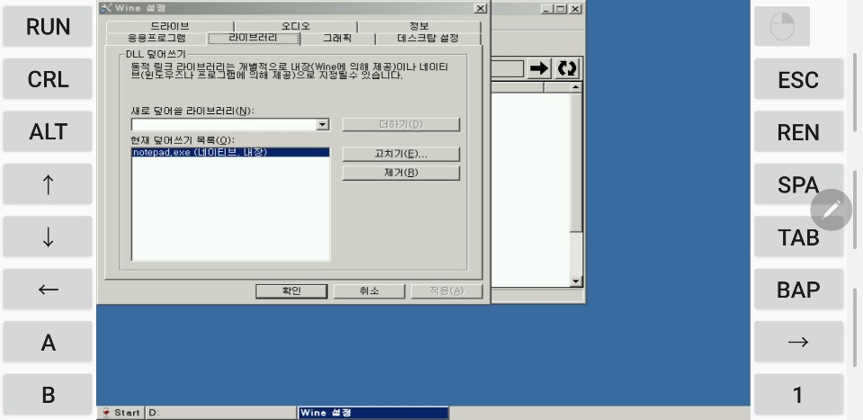Switch to the 드라이브 tab
This screenshot has height=420, width=863.
pyautogui.click(x=170, y=26)
